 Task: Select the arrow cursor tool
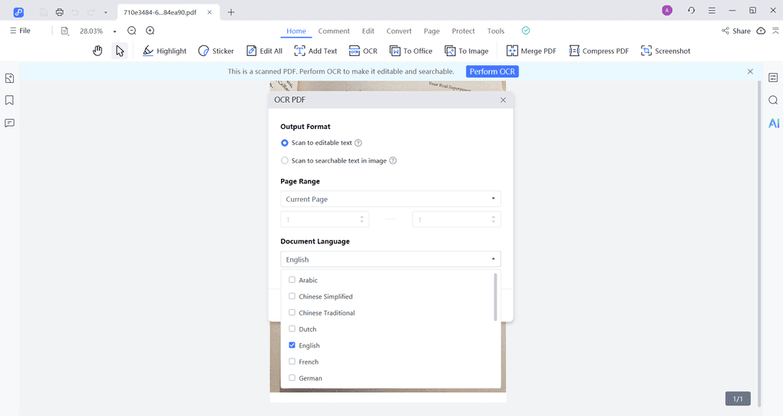coord(119,51)
